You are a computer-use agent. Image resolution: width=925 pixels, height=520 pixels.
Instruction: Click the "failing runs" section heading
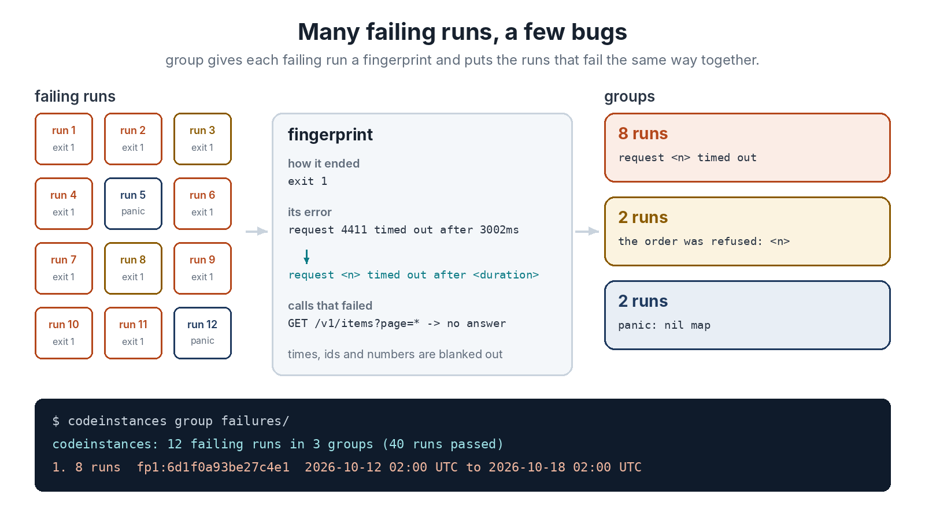[75, 96]
